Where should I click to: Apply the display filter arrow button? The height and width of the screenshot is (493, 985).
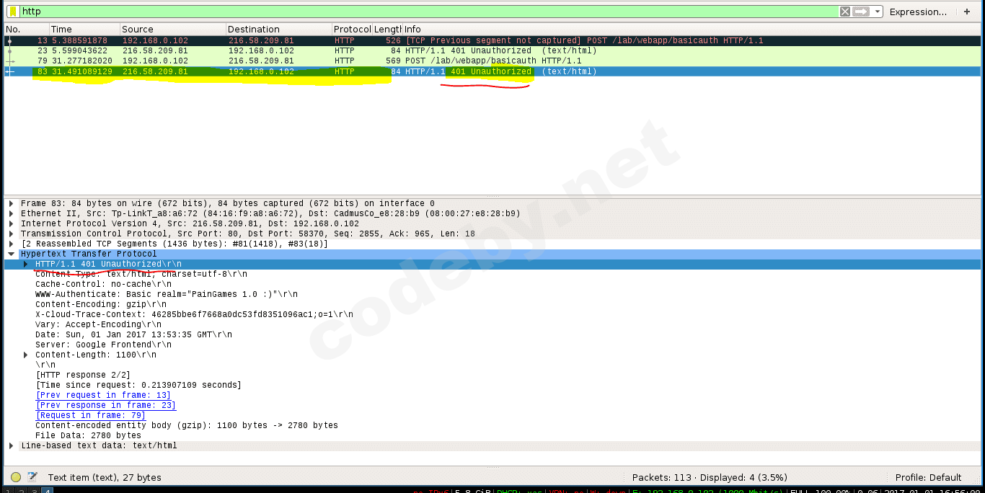point(861,12)
